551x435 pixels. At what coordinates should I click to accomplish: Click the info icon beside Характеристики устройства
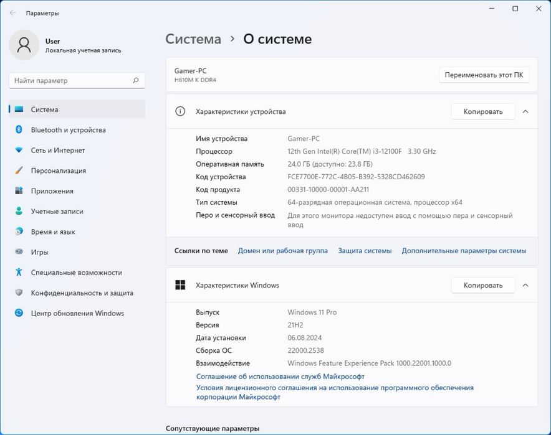point(180,111)
